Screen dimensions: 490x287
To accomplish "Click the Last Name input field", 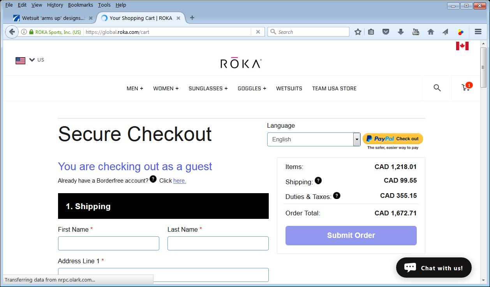I will 218,243.
